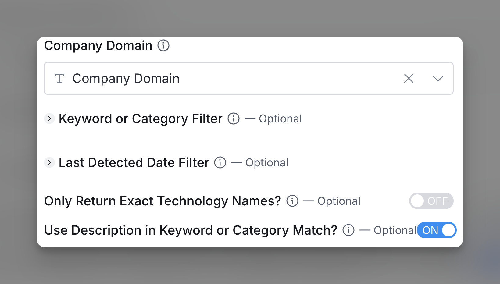500x284 pixels.
Task: Show info for Last Detected Date Filter
Action: point(220,162)
